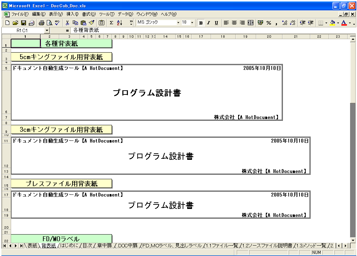Align text right icon
Viewport: 357px width, 256px height.
[242, 23]
